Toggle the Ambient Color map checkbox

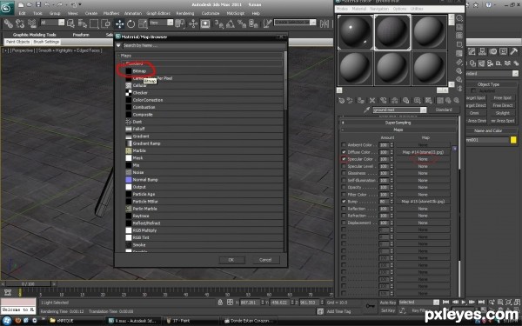344,145
